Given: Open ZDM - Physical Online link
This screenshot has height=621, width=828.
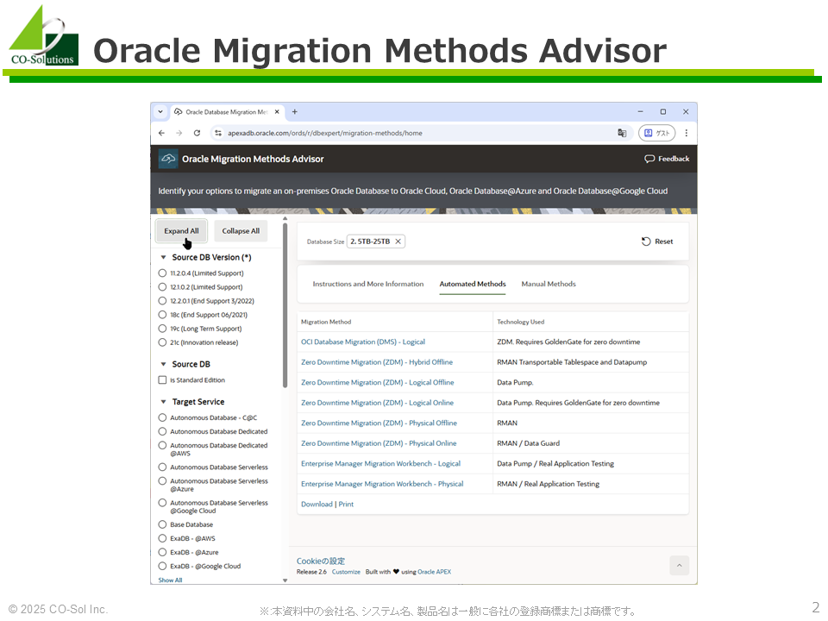Looking at the screenshot, I should pos(379,443).
